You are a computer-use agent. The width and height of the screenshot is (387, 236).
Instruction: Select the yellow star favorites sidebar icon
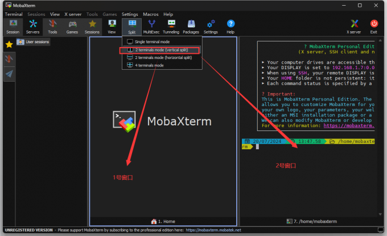(x=9, y=44)
